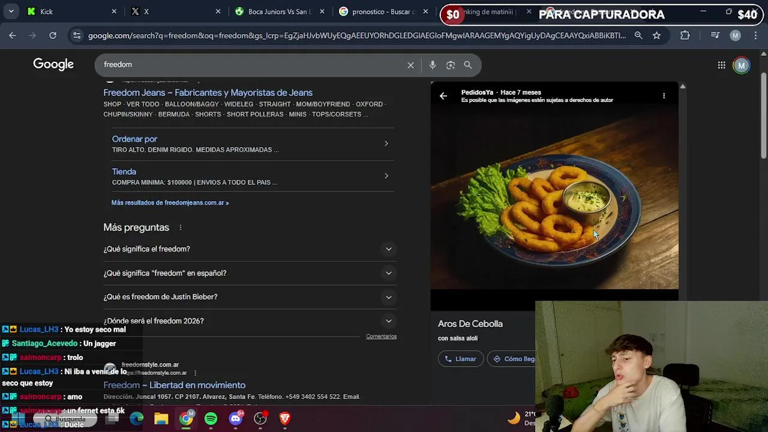Click the Llamar button
Screen dimensions: 768x432
(x=461, y=359)
